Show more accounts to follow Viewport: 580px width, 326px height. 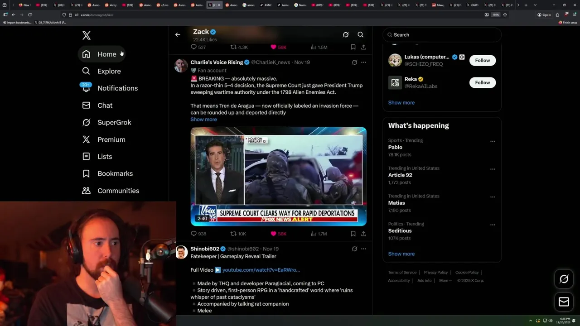401,103
